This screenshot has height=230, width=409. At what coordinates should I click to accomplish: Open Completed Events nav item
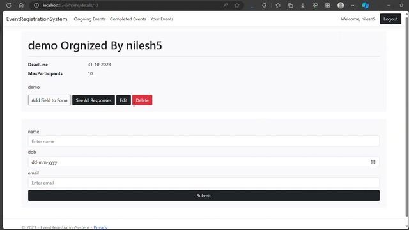128,19
